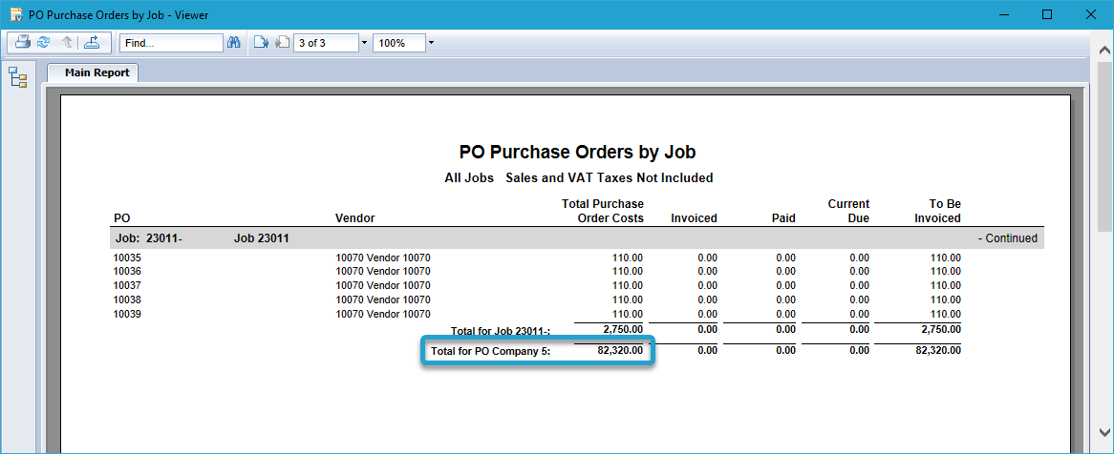Click the grayed-out up arrow icon
Image resolution: width=1114 pixels, height=454 pixels.
click(68, 43)
